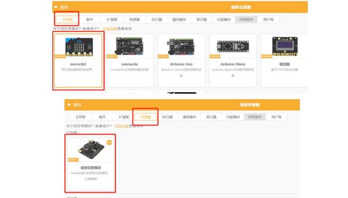Click the Arduino Nano board name text
Image resolution: width=348 pixels, height=198 pixels.
(233, 64)
